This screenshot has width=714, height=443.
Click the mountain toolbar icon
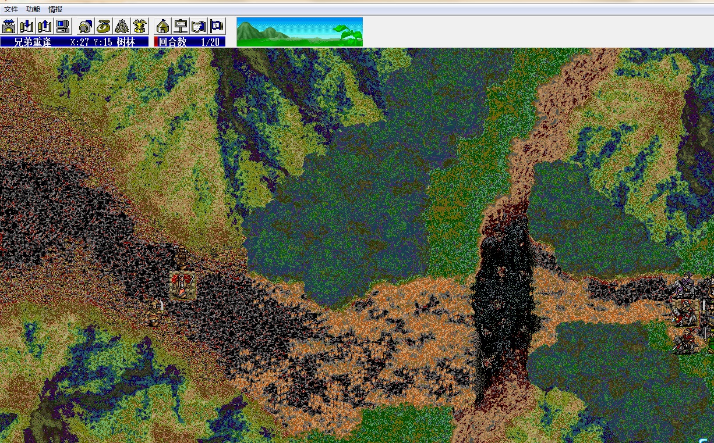click(x=122, y=26)
